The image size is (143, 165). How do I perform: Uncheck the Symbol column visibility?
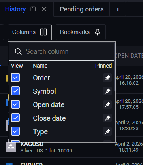coord(15,91)
